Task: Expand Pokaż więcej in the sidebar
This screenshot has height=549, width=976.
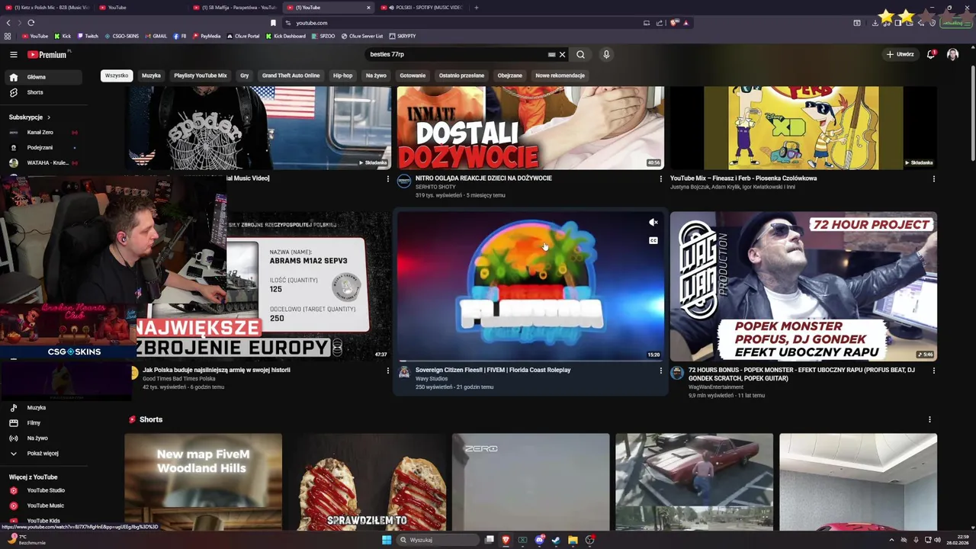Action: (x=43, y=454)
